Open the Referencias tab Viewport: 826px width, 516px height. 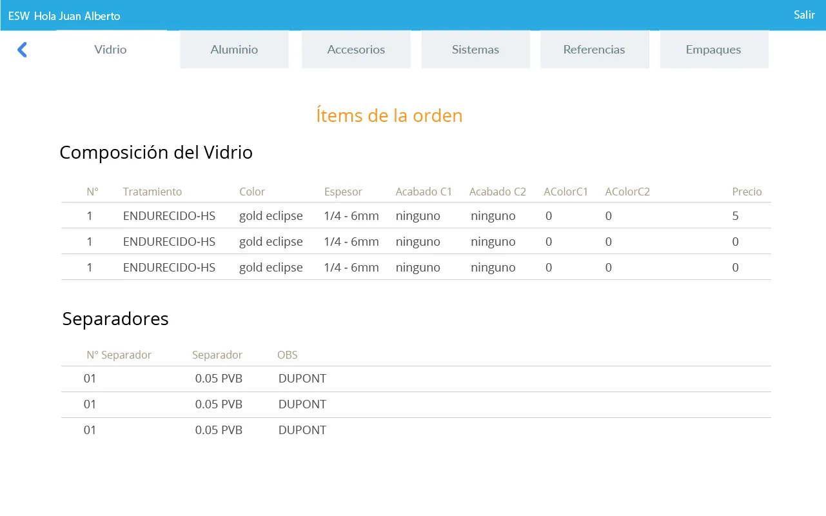pos(595,50)
